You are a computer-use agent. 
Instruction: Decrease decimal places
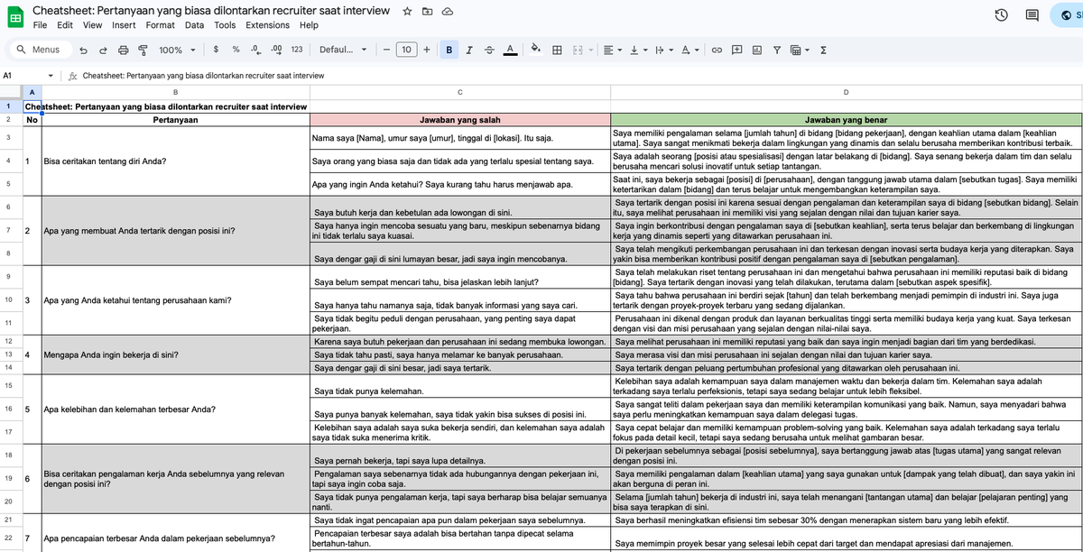point(255,51)
